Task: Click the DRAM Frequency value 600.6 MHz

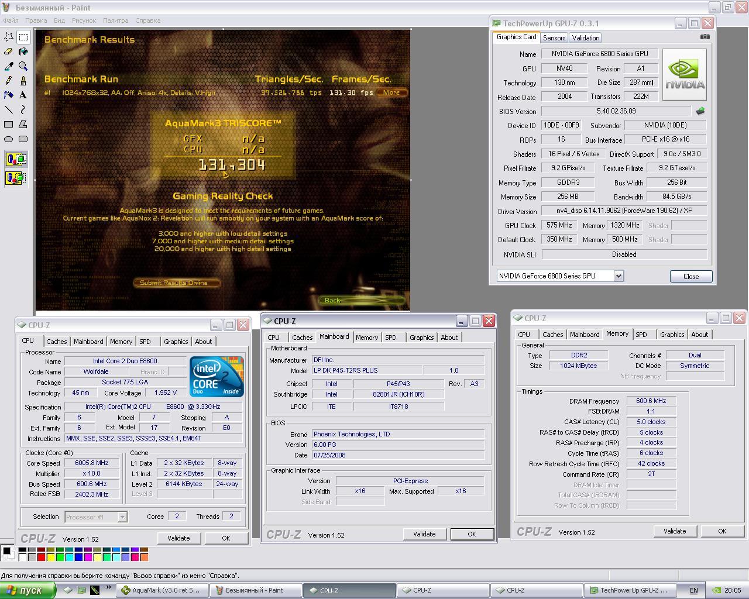Action: point(651,401)
